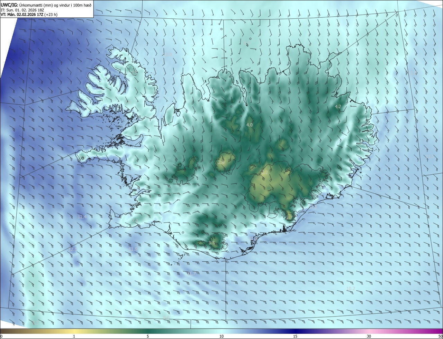
Task: Click the '10.2' value label in the southeast
Action: coord(351,288)
